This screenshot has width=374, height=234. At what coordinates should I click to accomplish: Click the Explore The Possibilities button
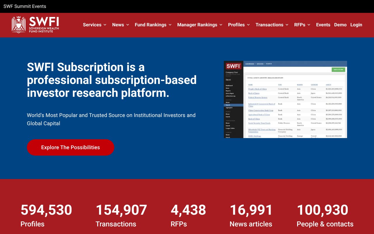point(70,147)
